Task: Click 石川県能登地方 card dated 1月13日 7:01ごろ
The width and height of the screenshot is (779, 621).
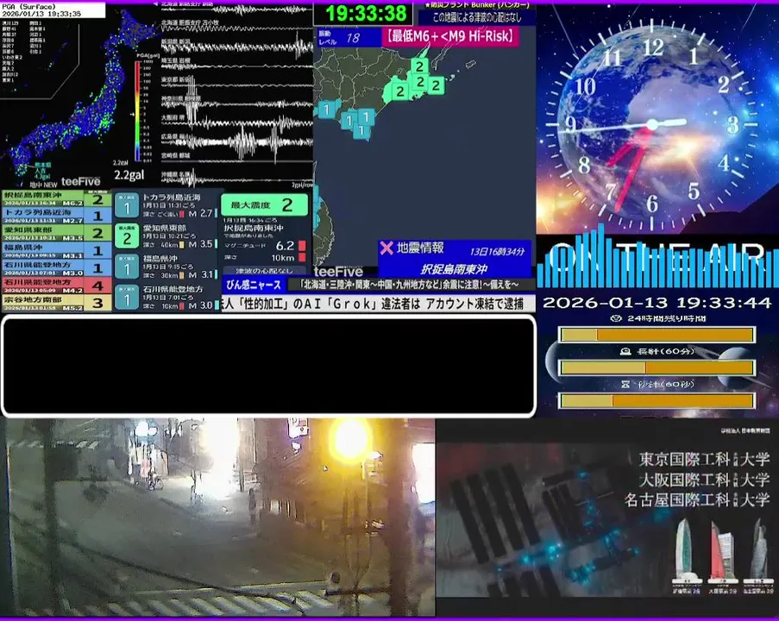Action: (x=166, y=298)
